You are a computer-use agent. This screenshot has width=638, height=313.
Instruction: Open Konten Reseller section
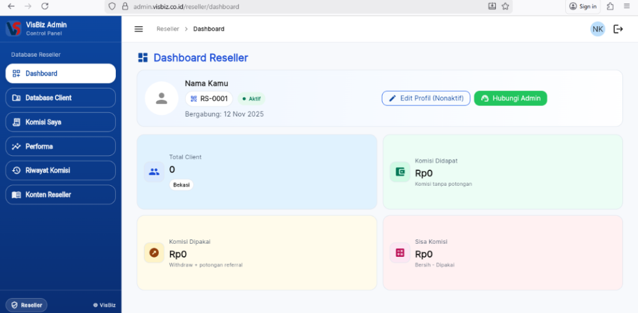point(60,195)
